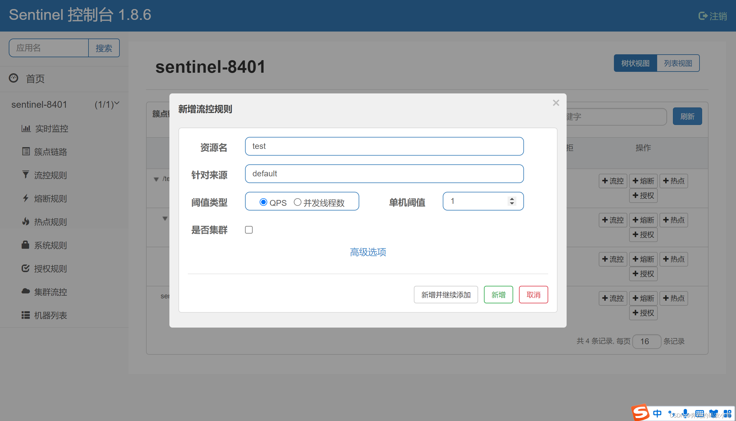
Task: Increase 单机阈值 with the up arrow
Action: (x=512, y=199)
